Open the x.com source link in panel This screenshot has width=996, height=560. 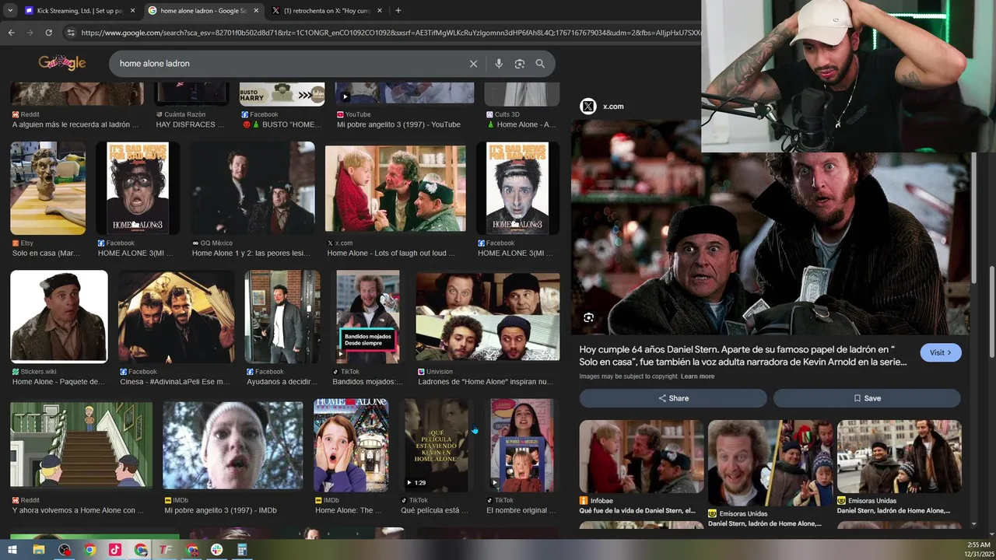coord(613,107)
